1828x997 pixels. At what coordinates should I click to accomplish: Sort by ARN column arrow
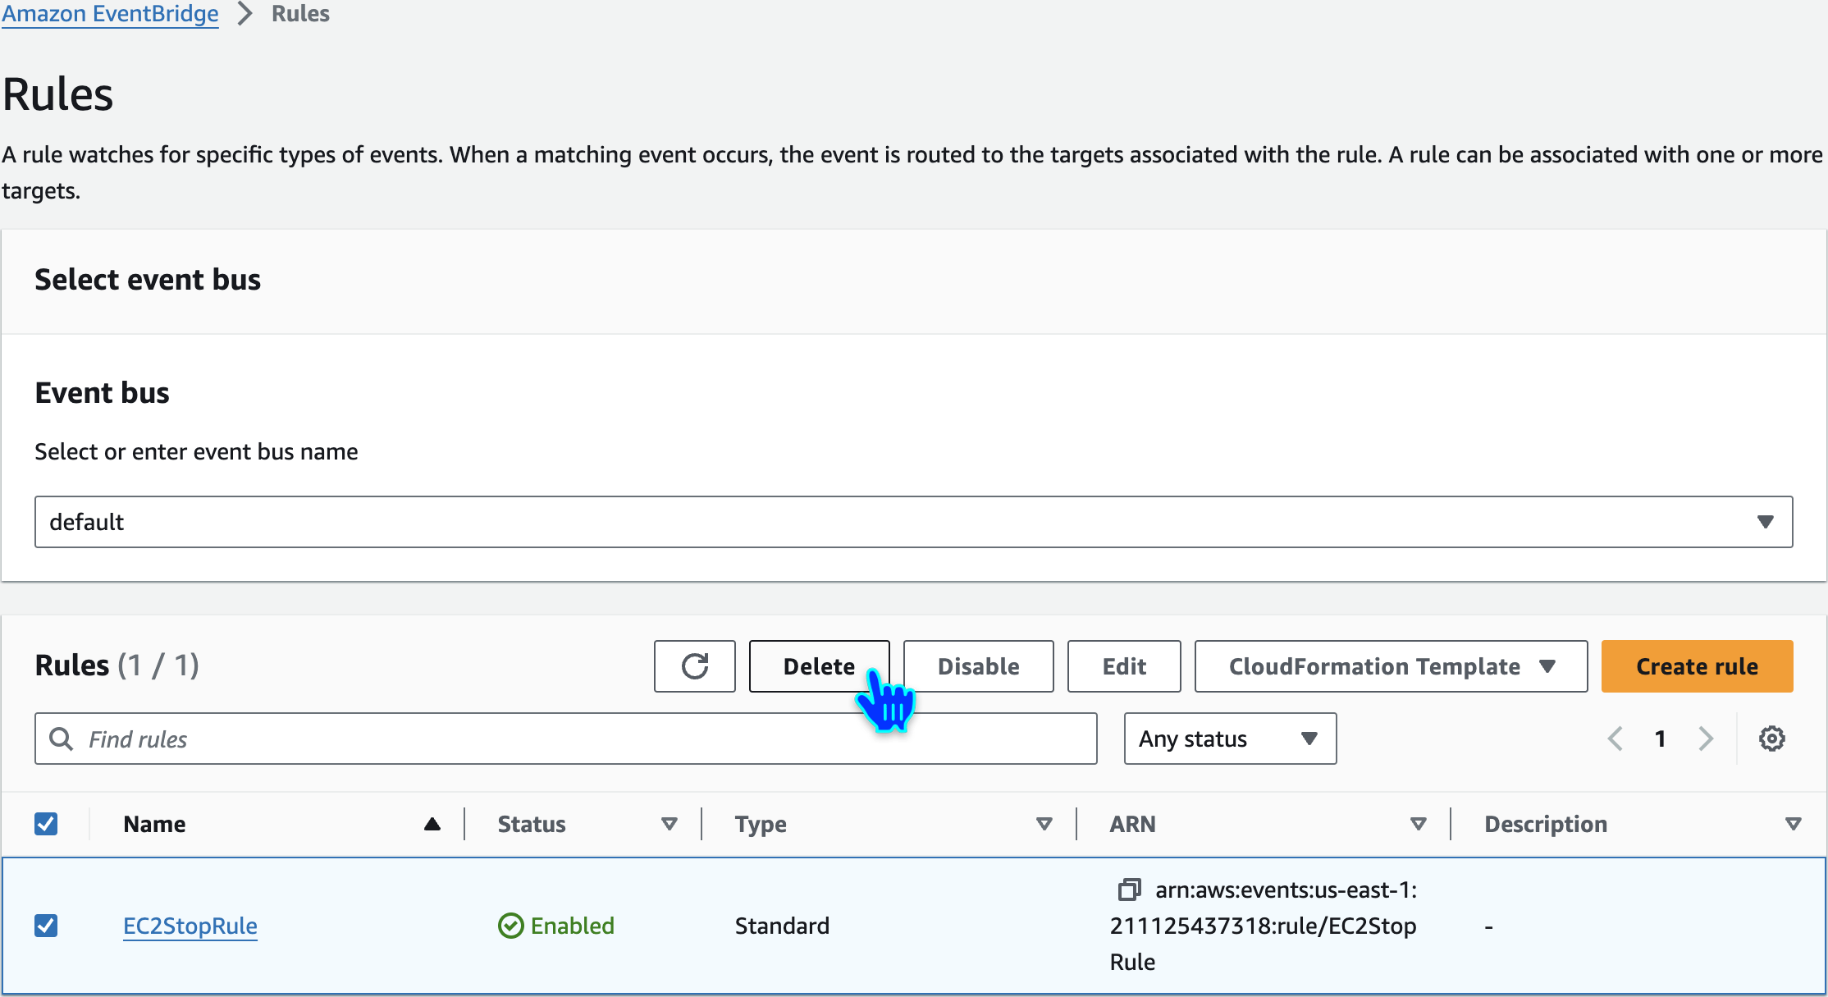pos(1418,824)
